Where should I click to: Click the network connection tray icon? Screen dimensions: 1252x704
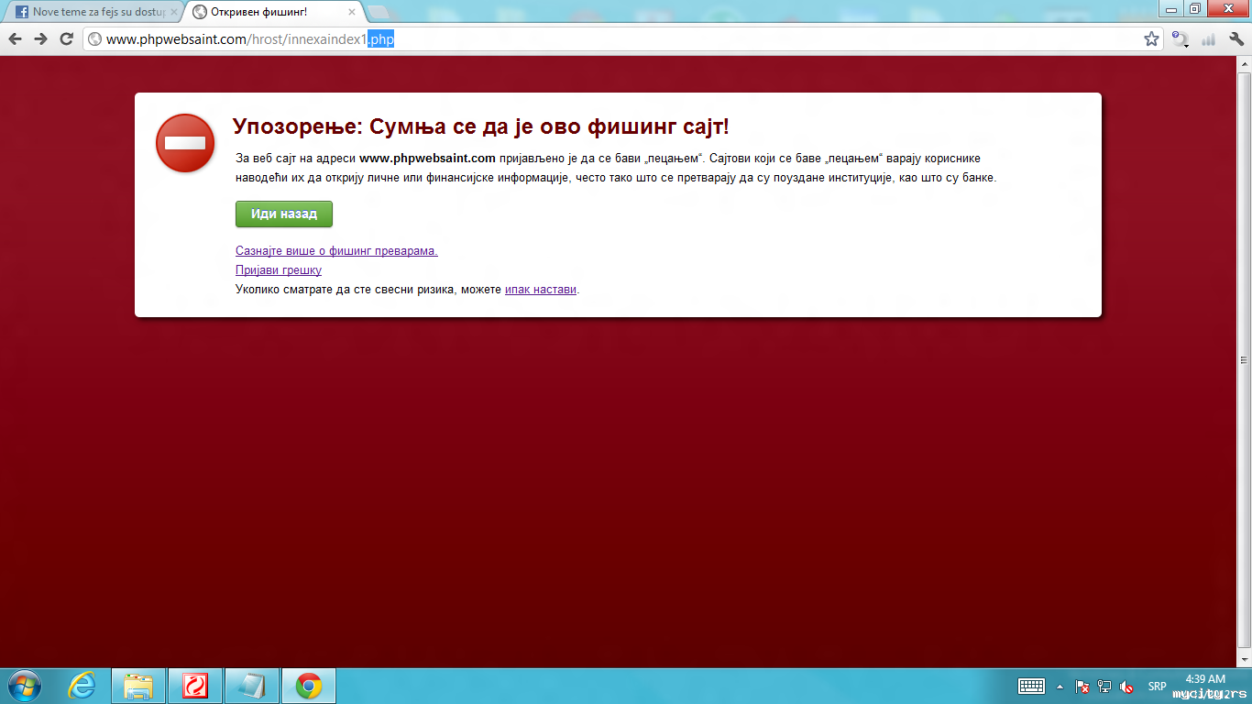point(1104,687)
